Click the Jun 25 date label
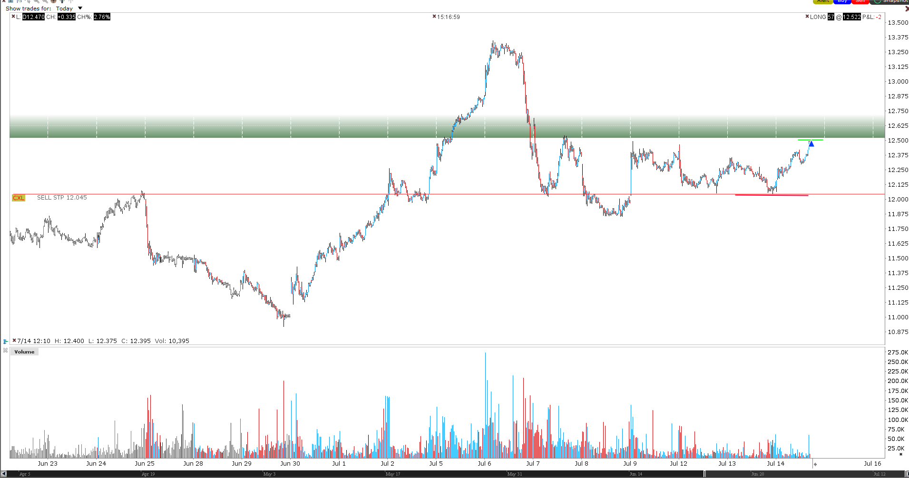Screen dimensions: 909x478 [145, 463]
